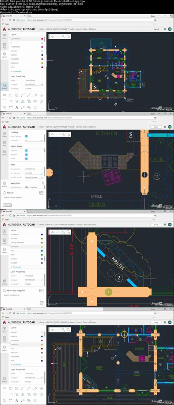Image resolution: width=174 pixels, height=405 pixels.
Task: Select the Rectangle tool in the Saved-status frame
Action: point(11,95)
